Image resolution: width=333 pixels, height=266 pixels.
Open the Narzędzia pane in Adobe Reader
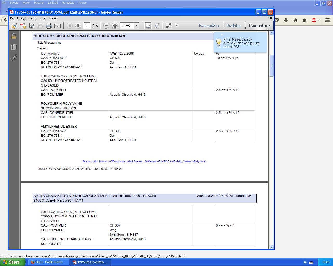[x=209, y=26]
